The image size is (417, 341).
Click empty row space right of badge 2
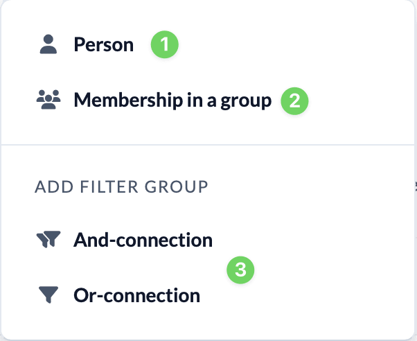(x=360, y=101)
